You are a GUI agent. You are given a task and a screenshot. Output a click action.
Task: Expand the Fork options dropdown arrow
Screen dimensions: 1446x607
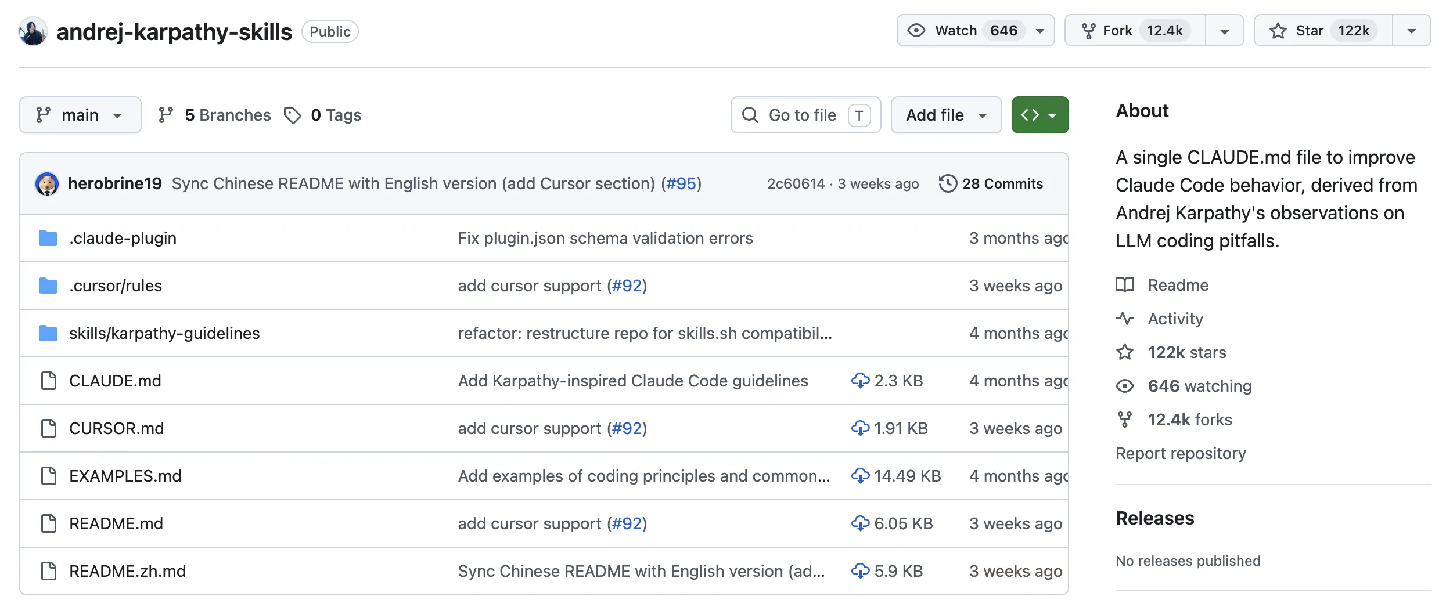pyautogui.click(x=1225, y=31)
